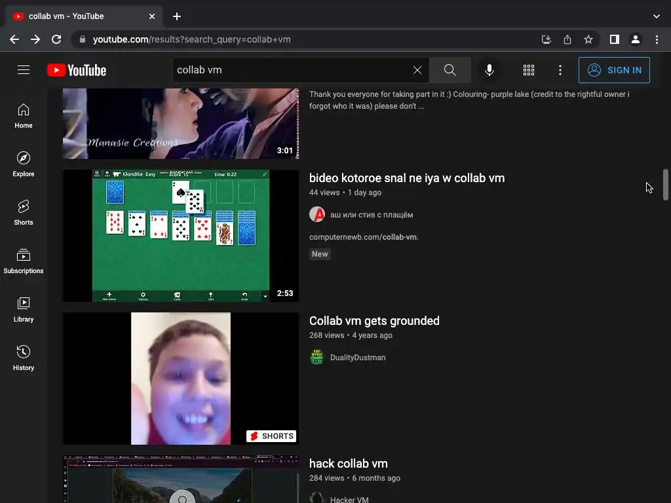
Task: Click the computernewb.com/collab-vm description text
Action: click(364, 237)
